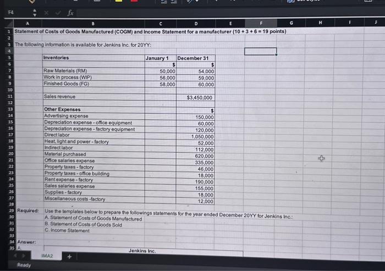Select the 'January 1' header cell

[x=161, y=58]
